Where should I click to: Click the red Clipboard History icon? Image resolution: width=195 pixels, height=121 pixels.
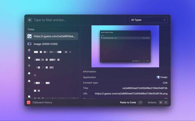29,103
